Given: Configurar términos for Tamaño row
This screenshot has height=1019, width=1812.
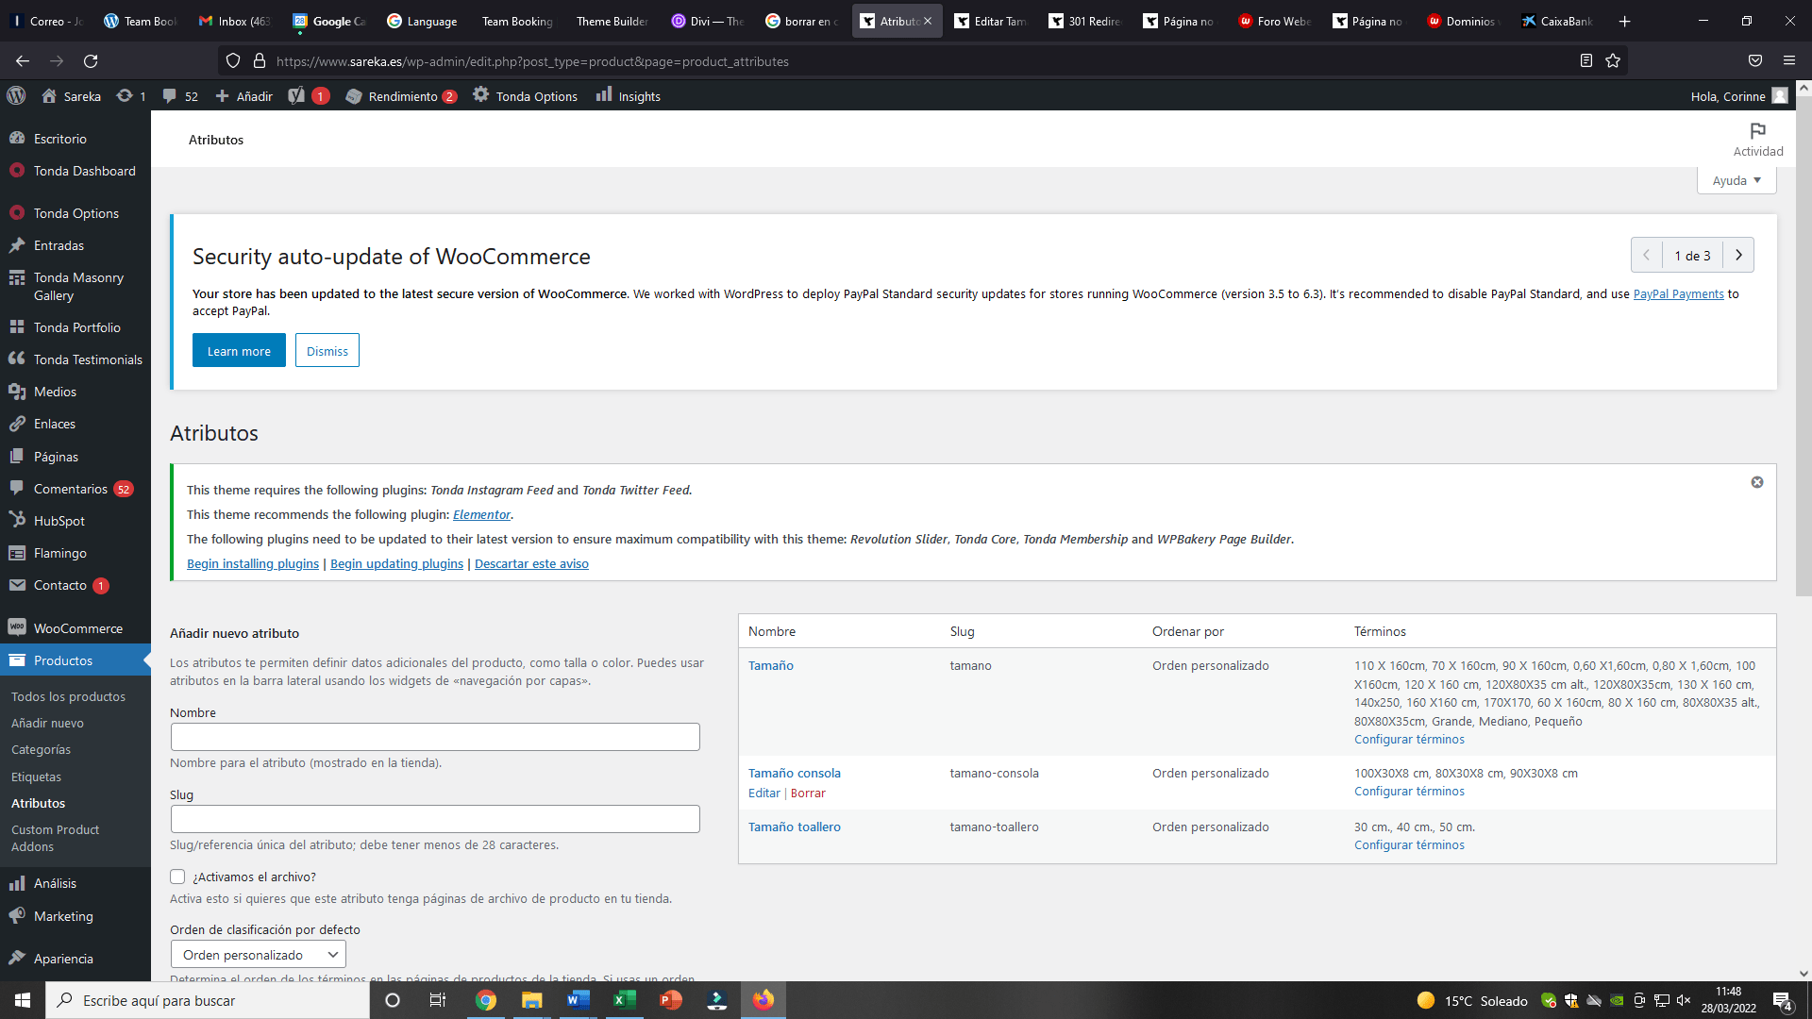Looking at the screenshot, I should click(1409, 739).
